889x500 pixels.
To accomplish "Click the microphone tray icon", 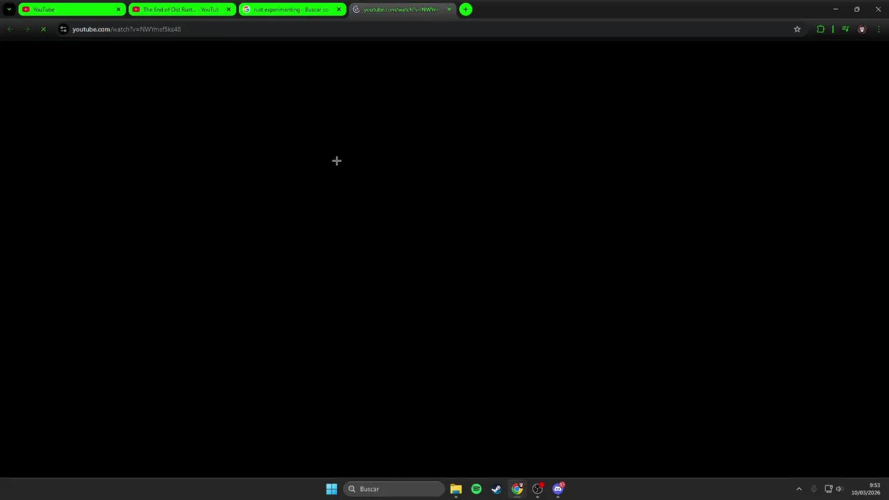I will 814,489.
